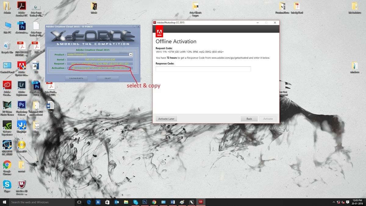Click the Activation field in the X-FORCE window
Viewport: 366px width, 206px height.
pos(100,68)
